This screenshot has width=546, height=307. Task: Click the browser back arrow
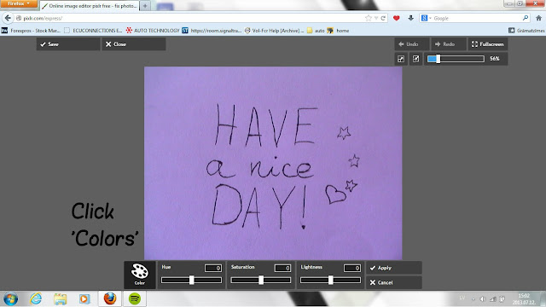click(x=8, y=18)
